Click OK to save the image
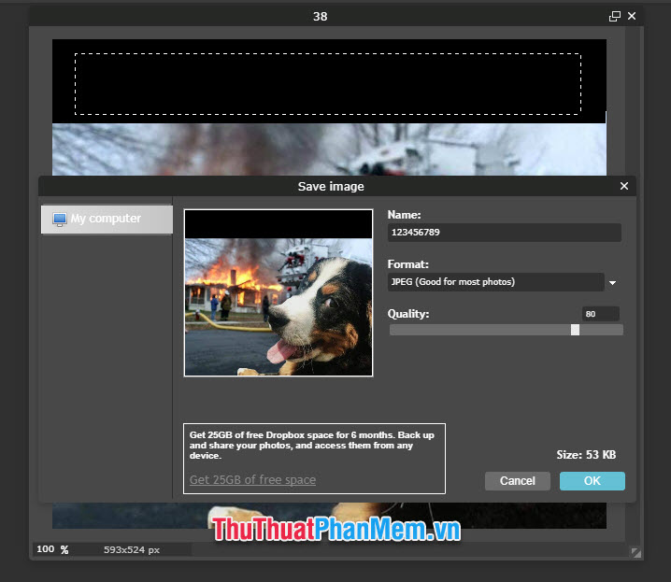 click(x=592, y=481)
